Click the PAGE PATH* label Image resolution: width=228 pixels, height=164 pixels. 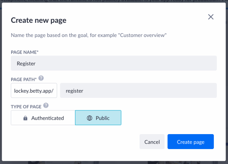[x=24, y=79]
